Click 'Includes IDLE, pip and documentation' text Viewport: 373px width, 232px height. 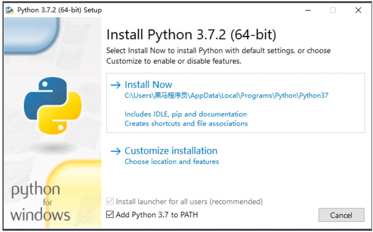click(186, 114)
